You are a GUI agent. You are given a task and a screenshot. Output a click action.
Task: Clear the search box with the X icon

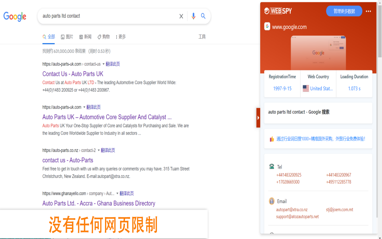coord(181,16)
